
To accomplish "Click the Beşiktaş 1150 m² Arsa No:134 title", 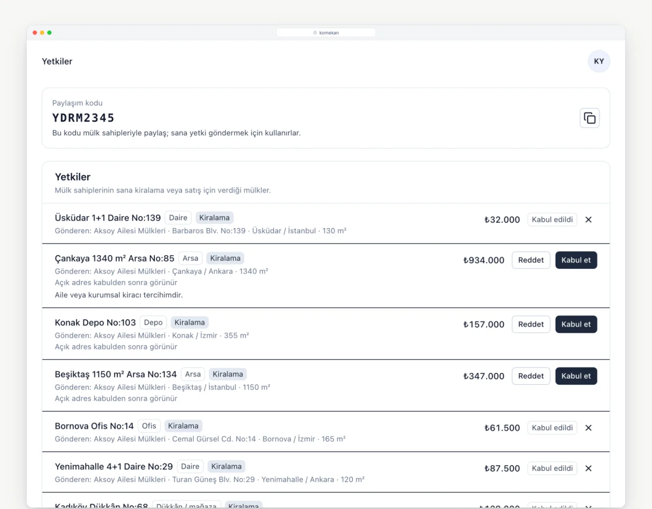I will (115, 374).
